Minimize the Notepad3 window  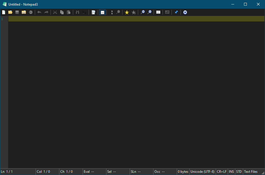click(233, 4)
